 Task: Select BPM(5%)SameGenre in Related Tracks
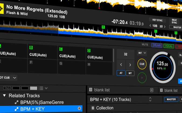coord(42,102)
